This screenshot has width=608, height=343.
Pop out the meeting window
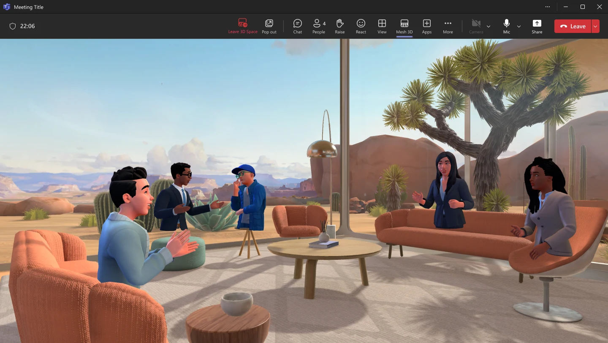(x=269, y=26)
